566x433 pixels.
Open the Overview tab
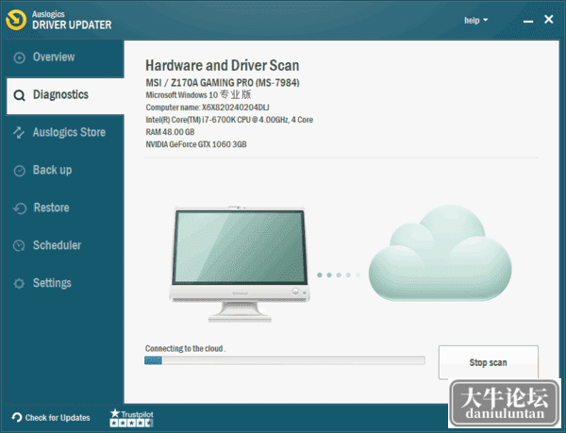click(x=65, y=58)
